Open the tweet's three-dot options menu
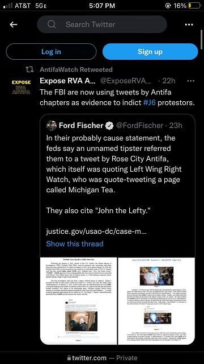This screenshot has height=364, width=204. tap(190, 81)
